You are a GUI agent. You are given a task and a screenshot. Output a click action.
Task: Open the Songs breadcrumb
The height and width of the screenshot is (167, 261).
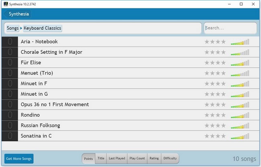(x=13, y=28)
